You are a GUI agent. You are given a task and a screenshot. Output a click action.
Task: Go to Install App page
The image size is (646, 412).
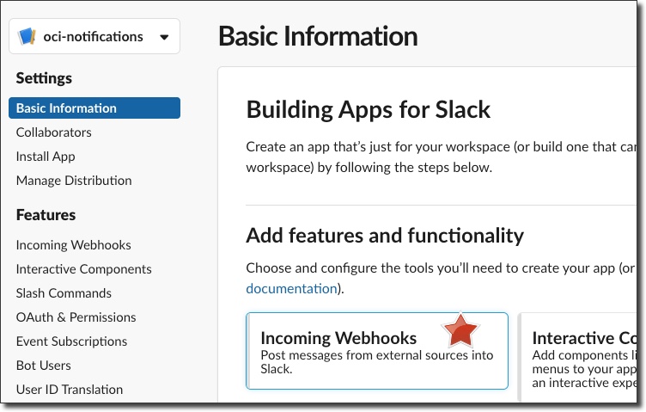coord(46,157)
